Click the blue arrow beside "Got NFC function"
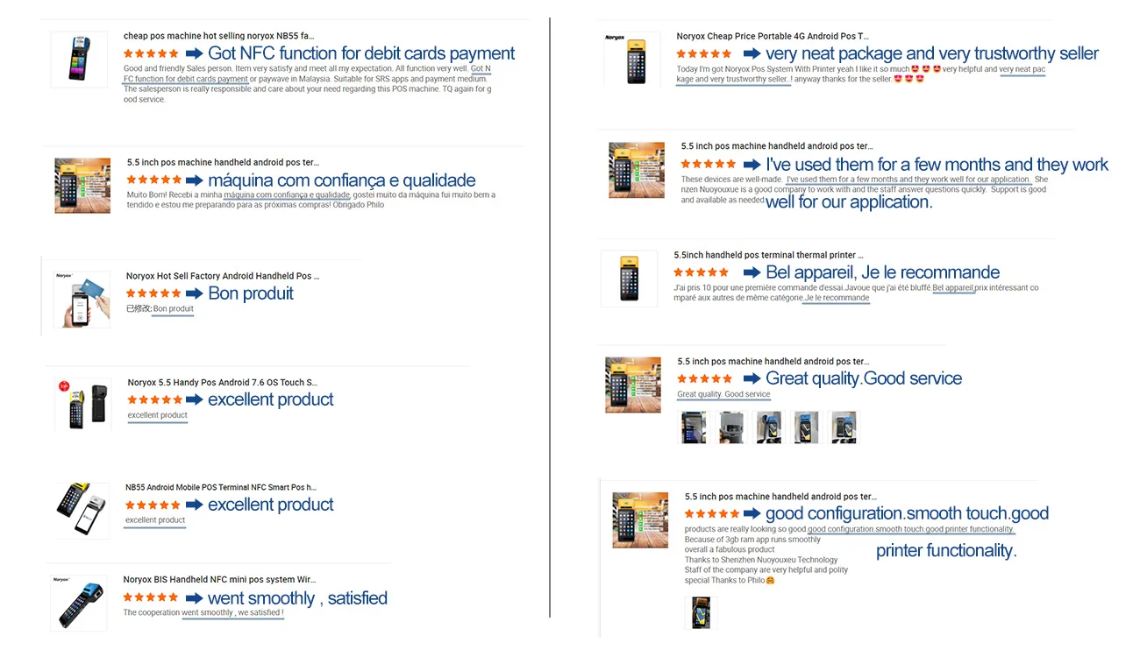Image resolution: width=1140 pixels, height=657 pixels. pos(194,53)
